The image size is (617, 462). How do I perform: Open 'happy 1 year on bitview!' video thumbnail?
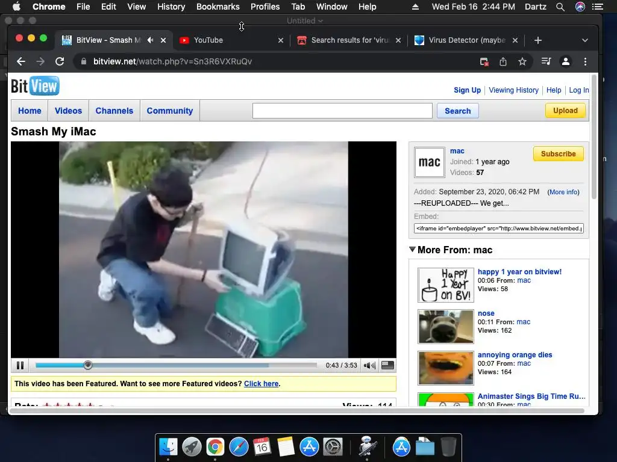point(446,285)
